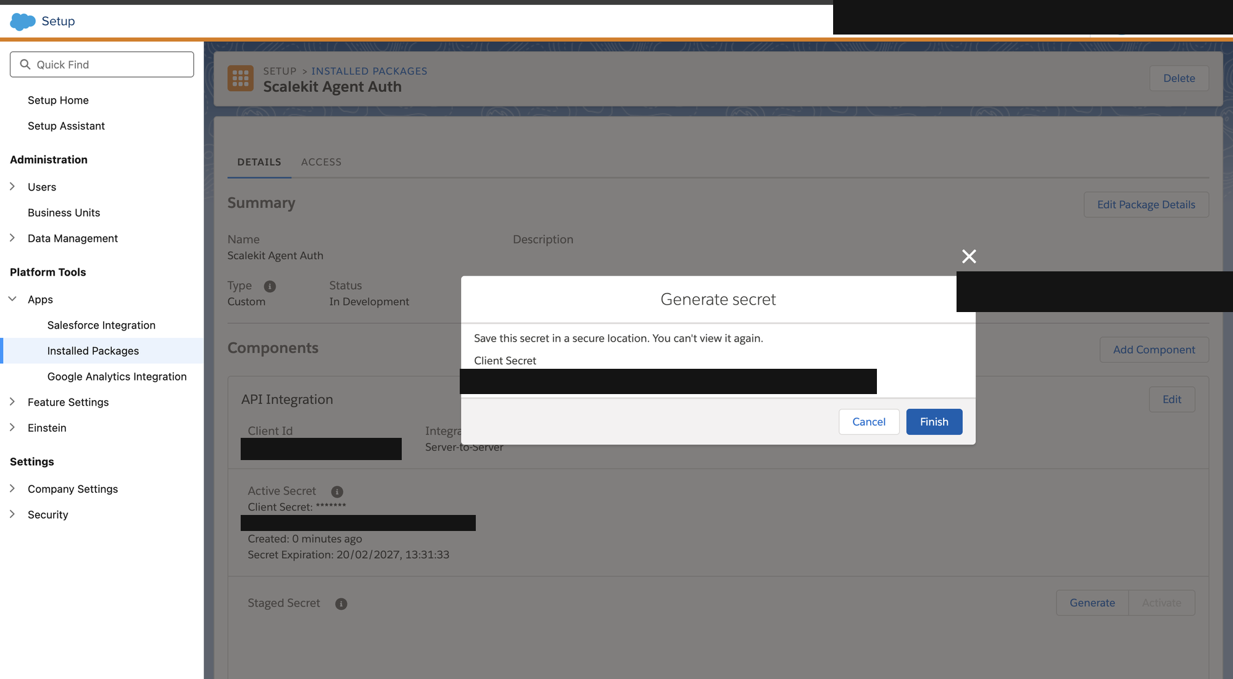1233x679 pixels.
Task: Expand the Einstein section
Action: [12, 427]
